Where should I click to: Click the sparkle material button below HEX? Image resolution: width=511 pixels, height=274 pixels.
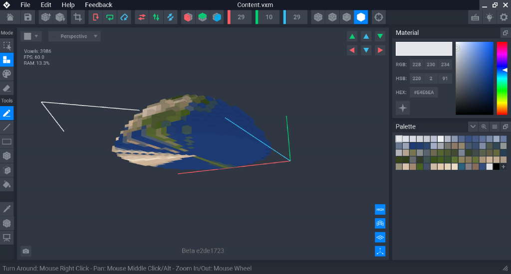click(x=403, y=108)
